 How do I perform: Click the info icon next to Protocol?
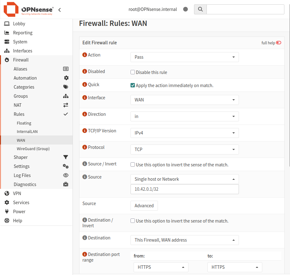pos(84,147)
